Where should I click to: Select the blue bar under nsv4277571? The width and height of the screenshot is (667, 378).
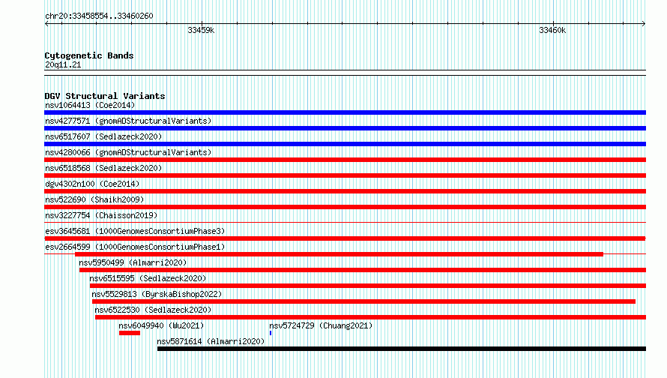pos(345,128)
